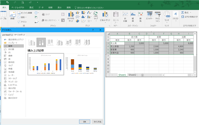199x125 pixels.
Task: Open the pie chart dropdown in the ribbon
Action: click(78, 21)
